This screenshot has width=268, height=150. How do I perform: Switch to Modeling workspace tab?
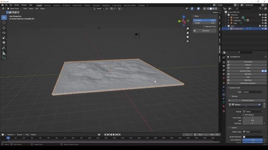(x=47, y=5)
